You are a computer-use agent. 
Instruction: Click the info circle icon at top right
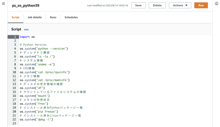216,3
